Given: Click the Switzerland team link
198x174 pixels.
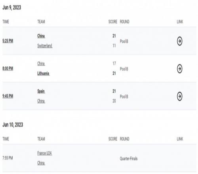Looking at the screenshot, I should click(45, 45).
